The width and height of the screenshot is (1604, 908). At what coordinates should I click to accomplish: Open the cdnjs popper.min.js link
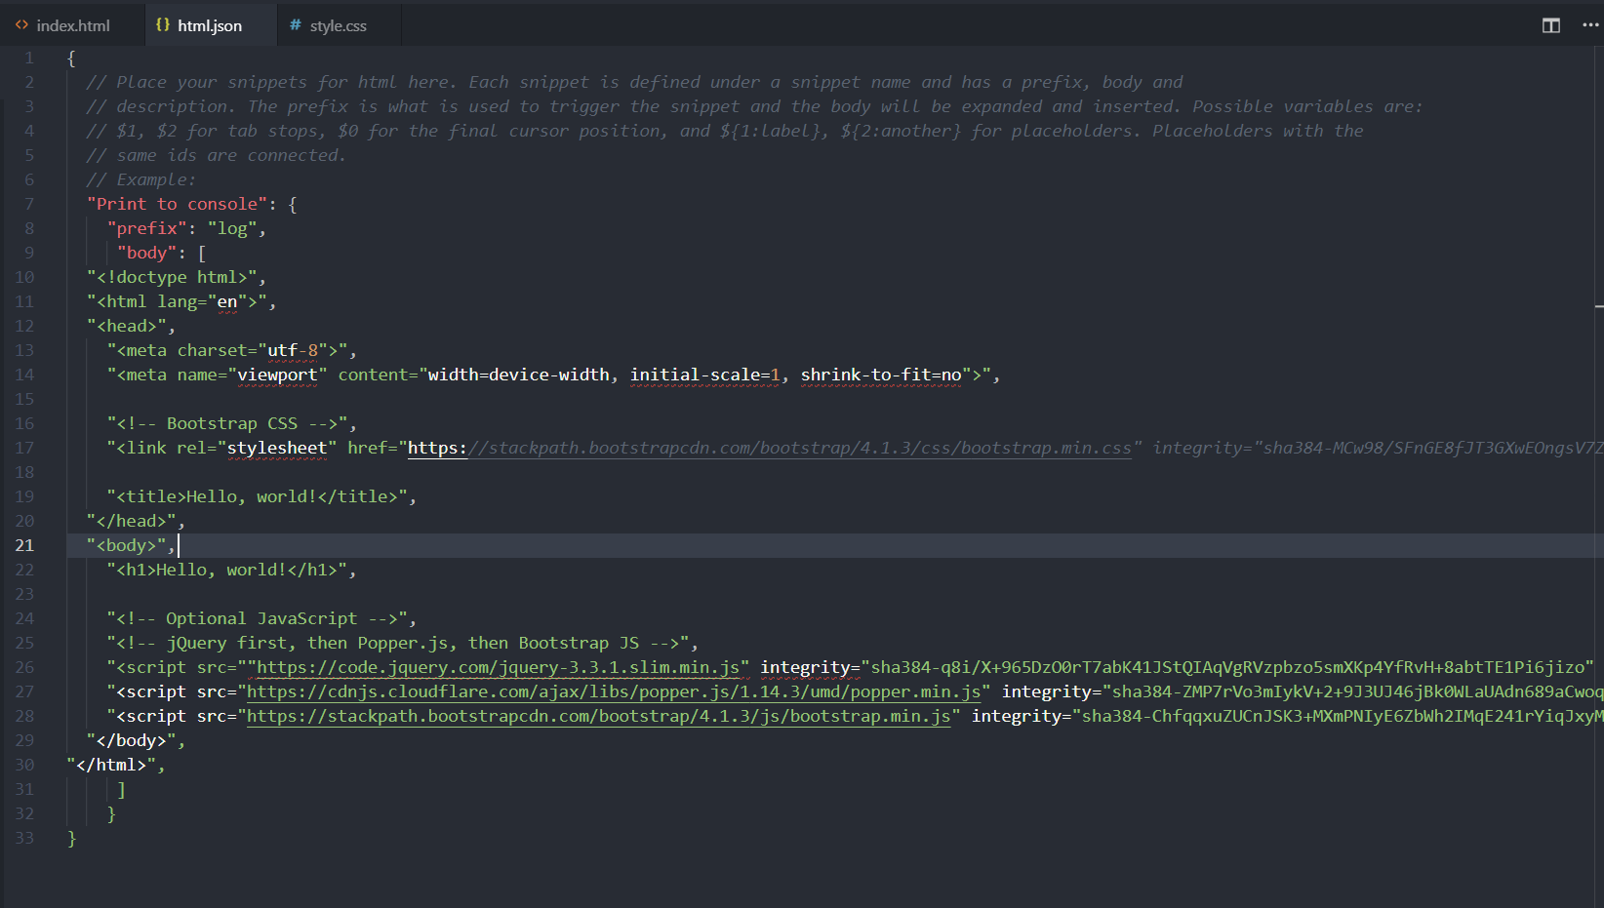tap(614, 691)
